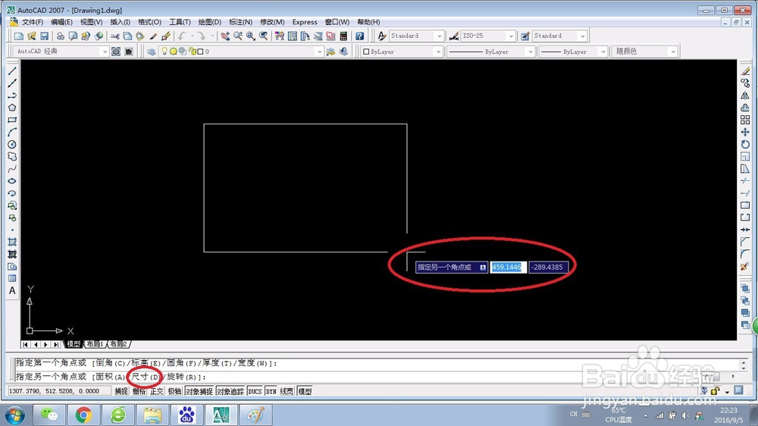Click the Rotate tool in modify toolbar
758x426 pixels.
click(x=745, y=144)
